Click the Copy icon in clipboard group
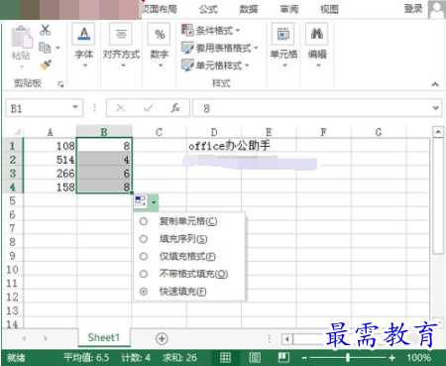The height and width of the screenshot is (366, 446). (45, 48)
